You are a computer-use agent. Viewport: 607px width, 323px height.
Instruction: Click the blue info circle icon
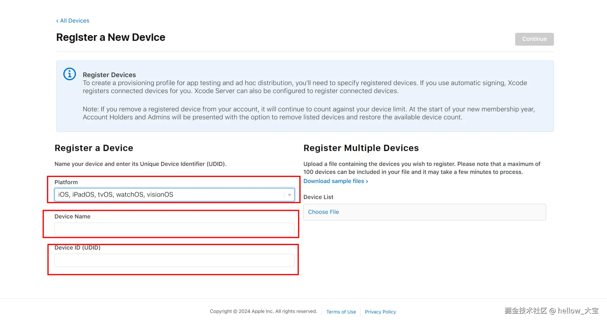coord(69,74)
